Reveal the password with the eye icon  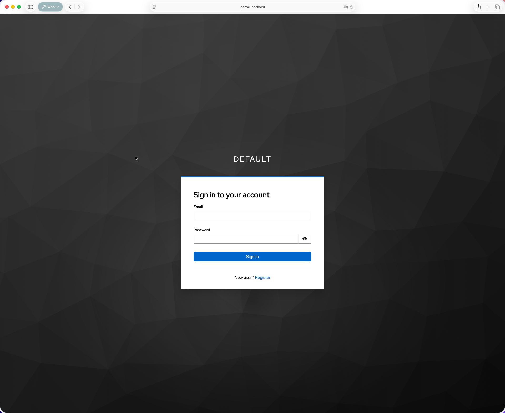[304, 239]
